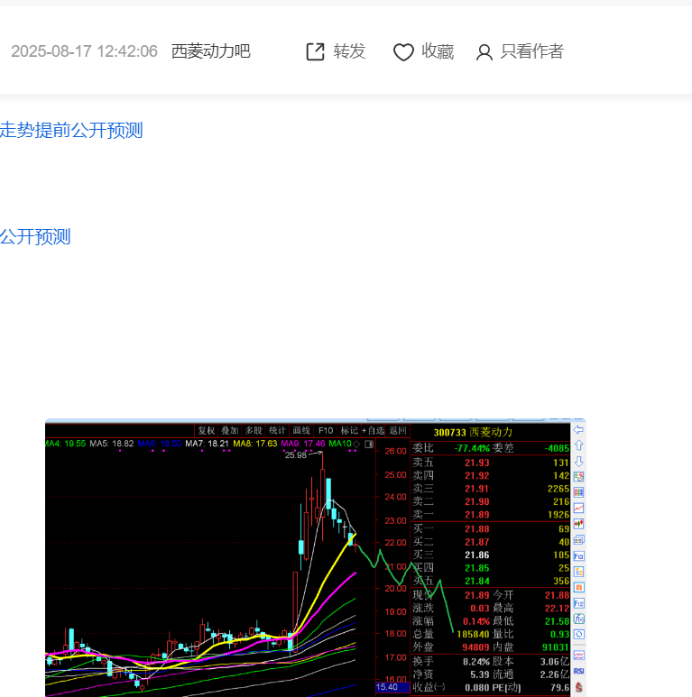Toggle the small panel icon after MA10
Viewport: 692px width, 697px height.
369,444
